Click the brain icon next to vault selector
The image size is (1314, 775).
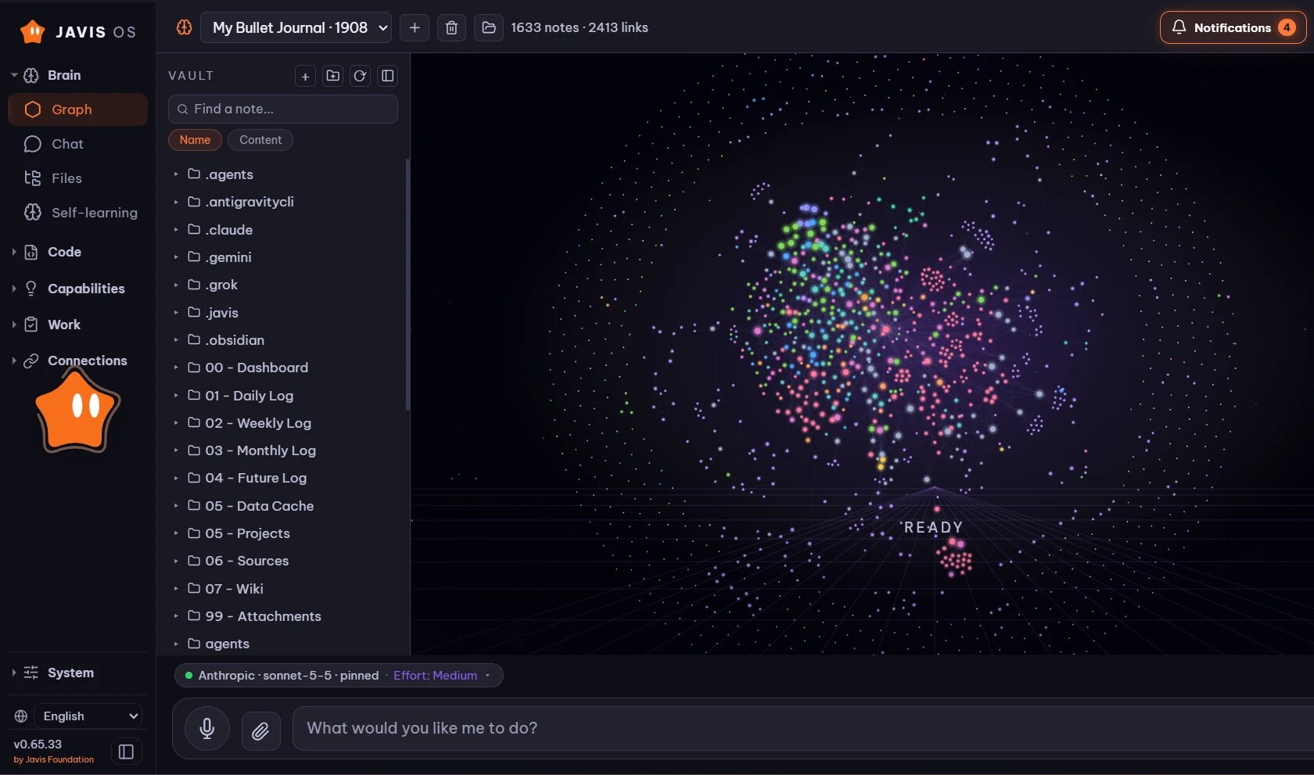tap(184, 27)
